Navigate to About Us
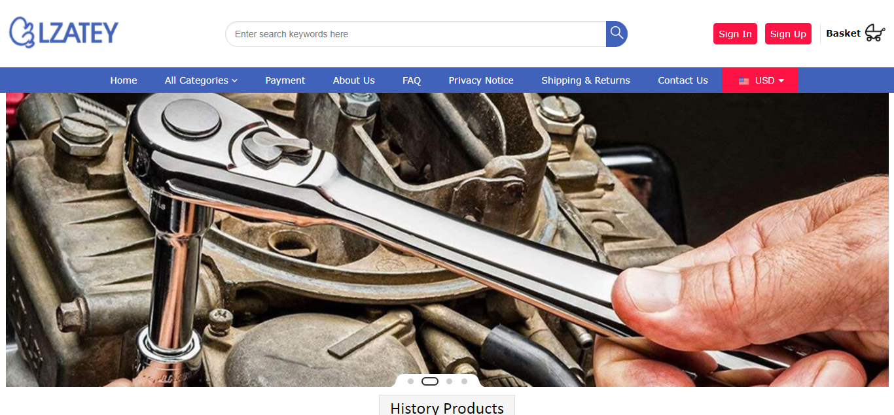 353,80
